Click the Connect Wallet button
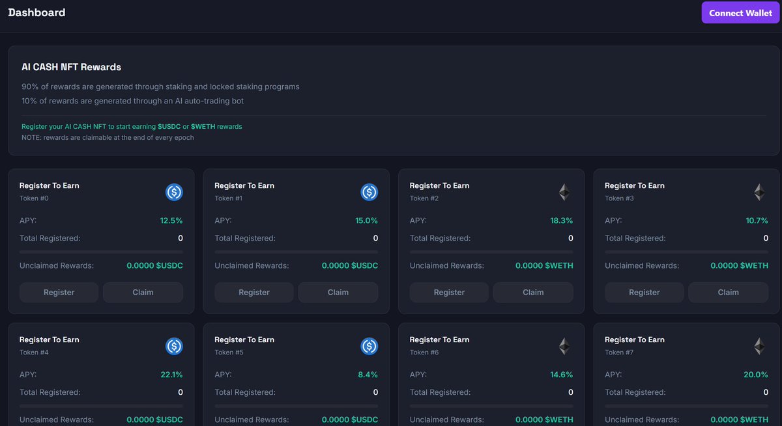This screenshot has width=782, height=426. [740, 13]
